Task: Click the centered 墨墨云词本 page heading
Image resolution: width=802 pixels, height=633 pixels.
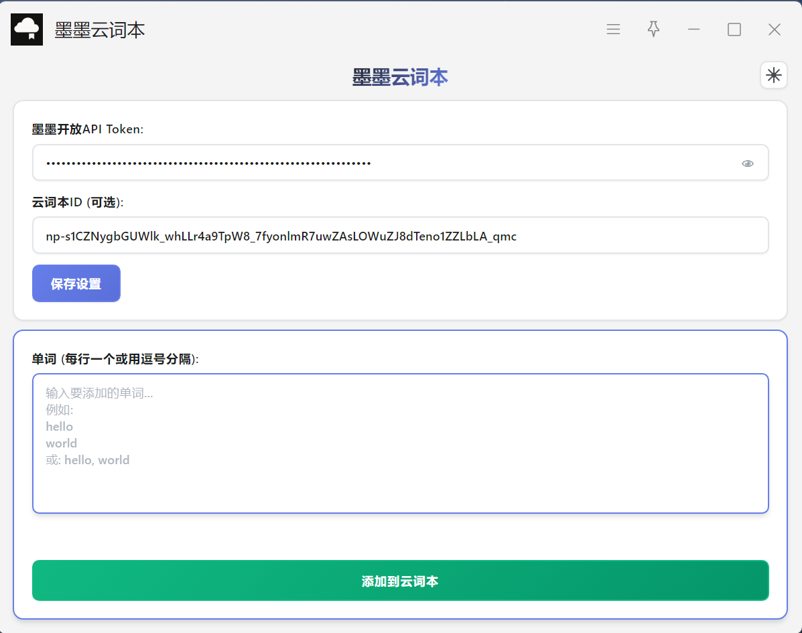Action: [400, 77]
